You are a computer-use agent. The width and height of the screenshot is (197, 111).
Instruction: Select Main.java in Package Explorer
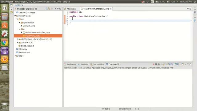pyautogui.click(x=30, y=26)
